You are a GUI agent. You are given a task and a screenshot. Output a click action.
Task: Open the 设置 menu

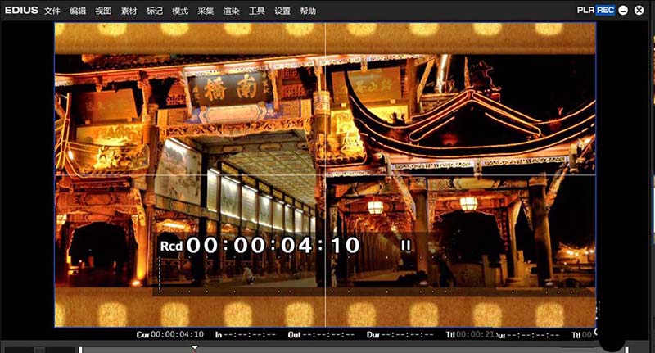pyautogui.click(x=282, y=11)
